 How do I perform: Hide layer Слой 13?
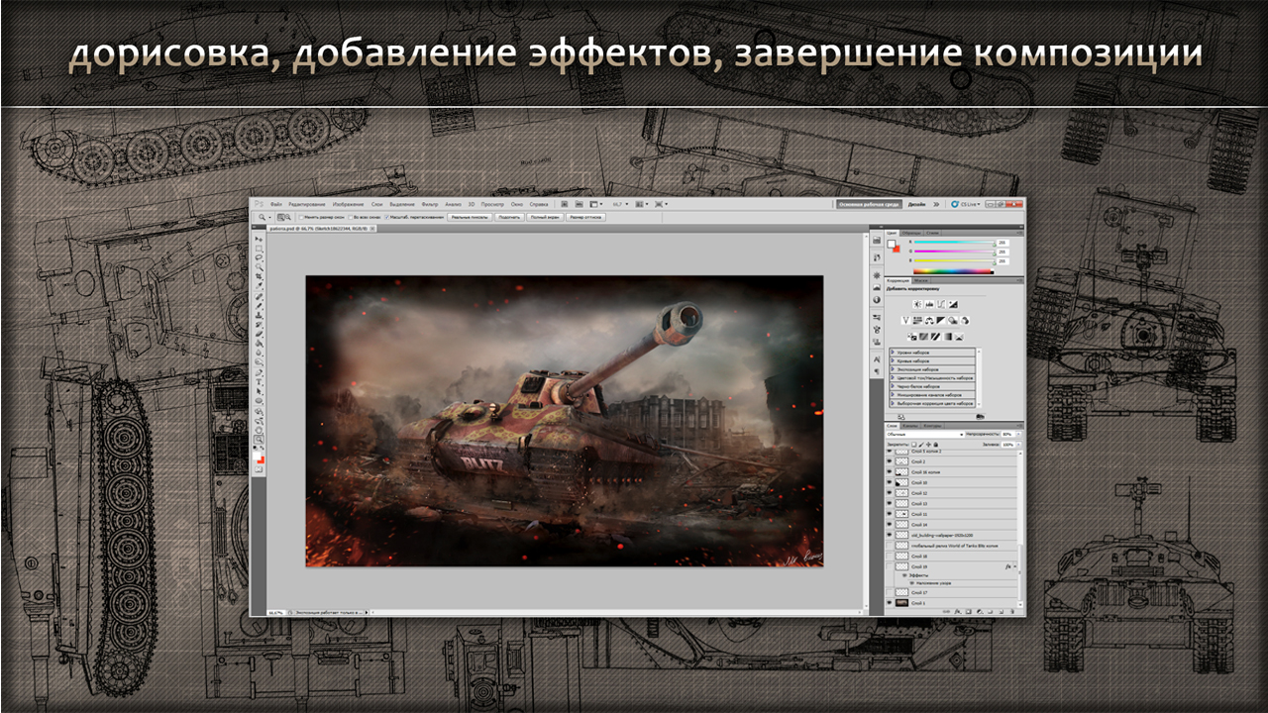pyautogui.click(x=890, y=504)
